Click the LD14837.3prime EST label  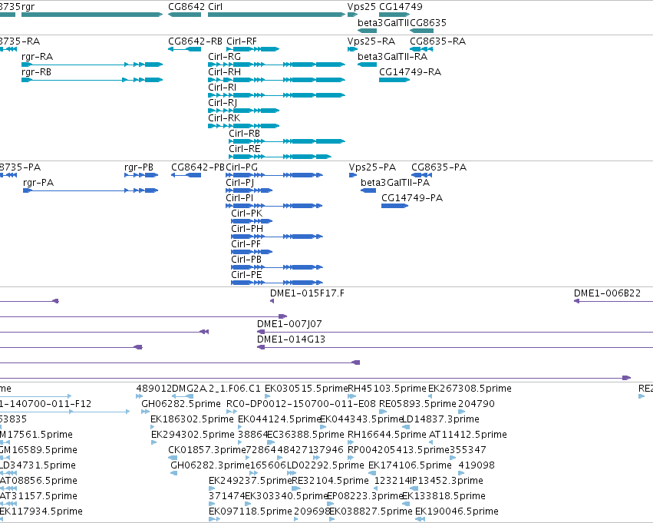440,419
